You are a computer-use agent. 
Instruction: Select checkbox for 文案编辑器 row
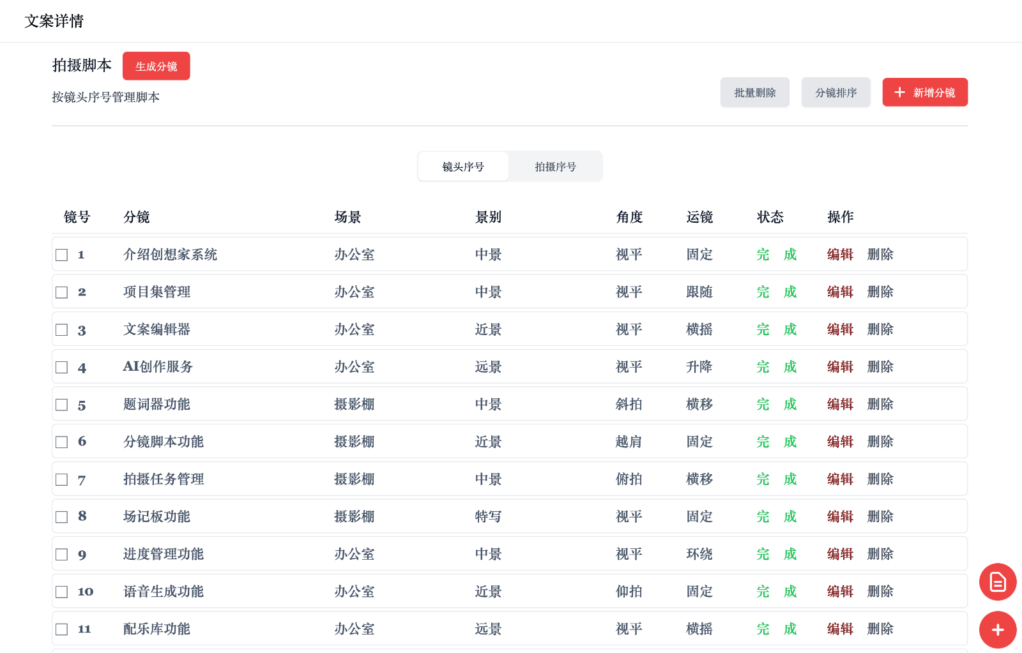(x=62, y=330)
